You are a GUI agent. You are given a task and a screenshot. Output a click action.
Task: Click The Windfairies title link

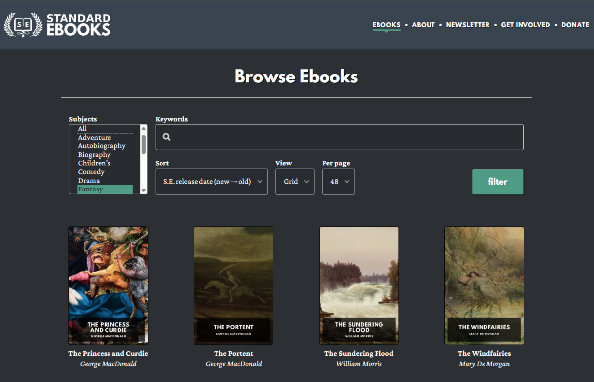click(x=484, y=353)
